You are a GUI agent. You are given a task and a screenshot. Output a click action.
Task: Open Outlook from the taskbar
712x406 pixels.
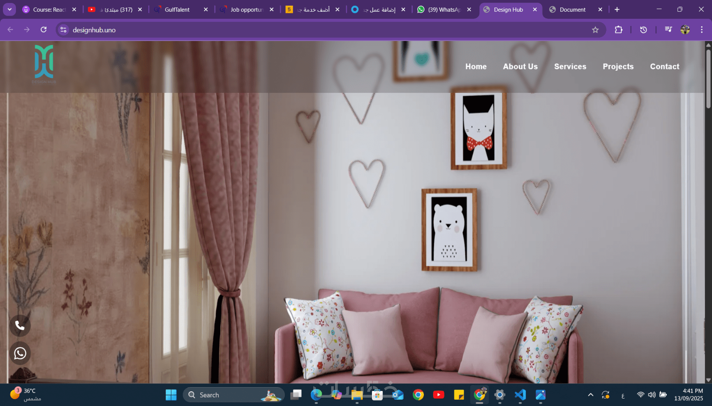pyautogui.click(x=397, y=395)
